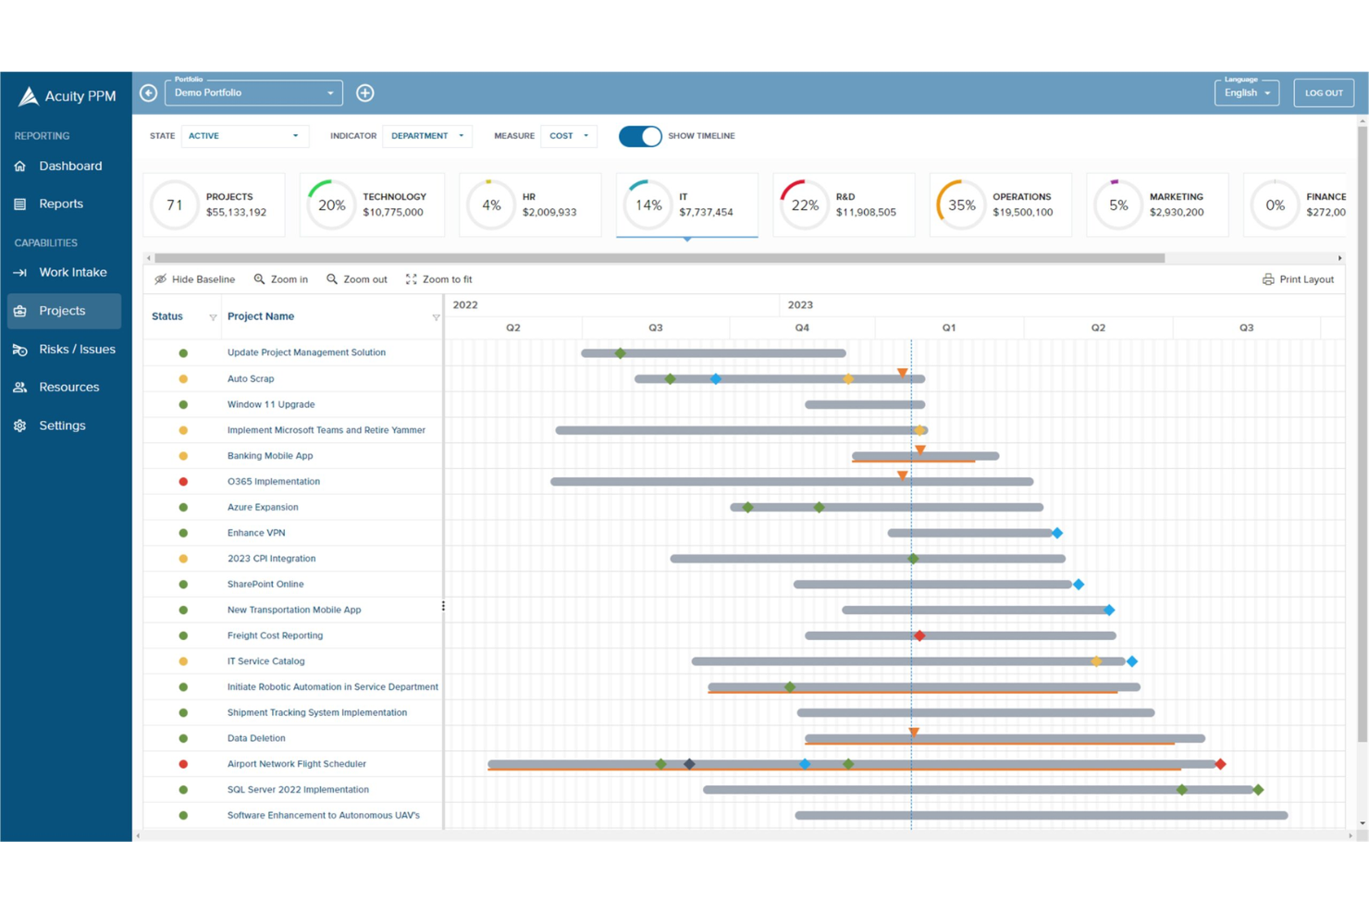Image resolution: width=1369 pixels, height=913 pixels.
Task: Open the Airport Network Flight Scheduler project
Action: (296, 763)
